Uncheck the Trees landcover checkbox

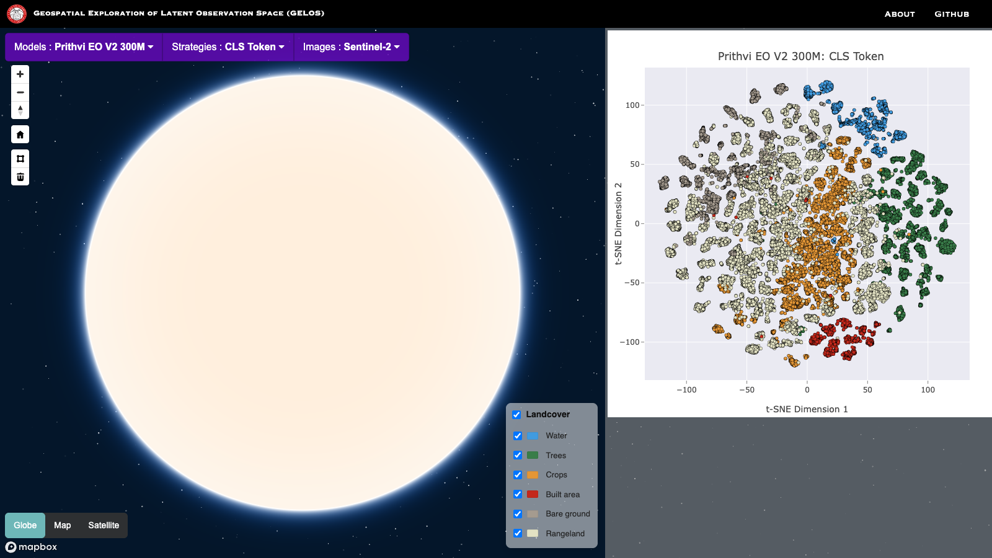click(x=518, y=455)
